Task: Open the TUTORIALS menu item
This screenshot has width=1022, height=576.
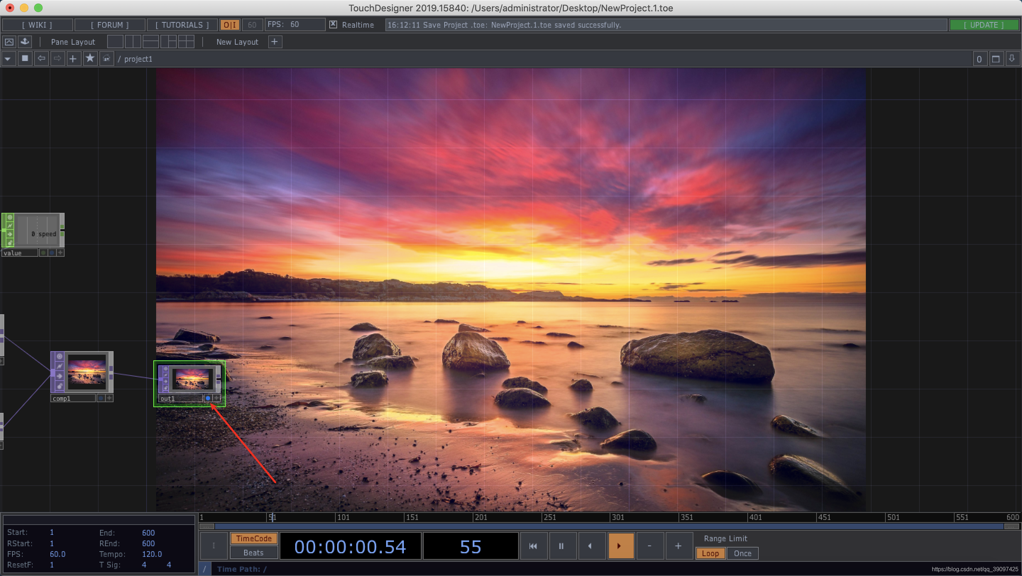Action: [182, 24]
